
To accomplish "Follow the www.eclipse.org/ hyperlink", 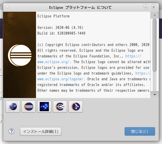I will tap(54, 62).
